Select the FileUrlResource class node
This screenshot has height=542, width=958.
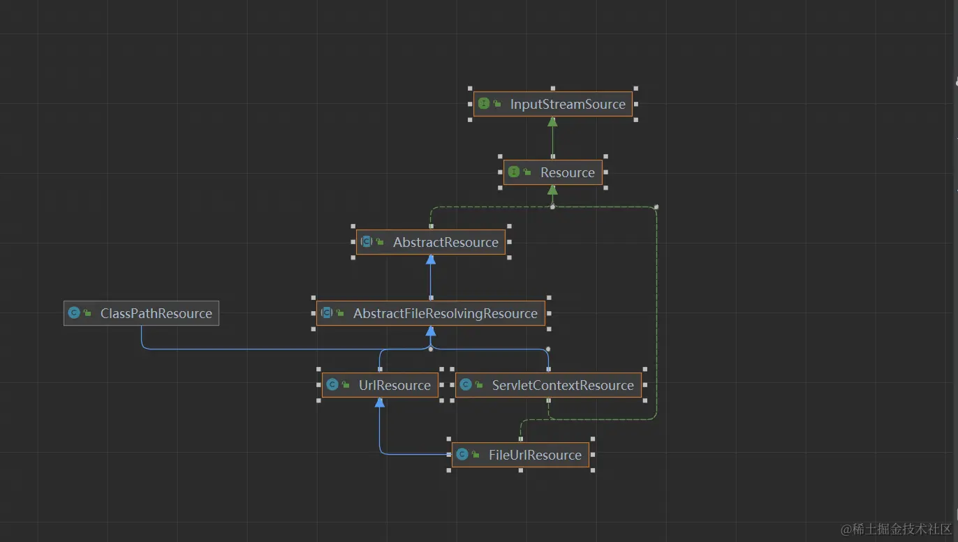tap(520, 455)
